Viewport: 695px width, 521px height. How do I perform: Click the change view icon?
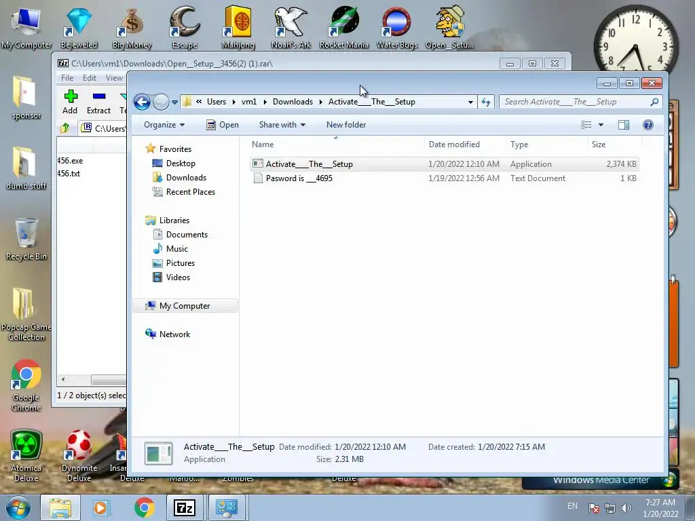586,125
